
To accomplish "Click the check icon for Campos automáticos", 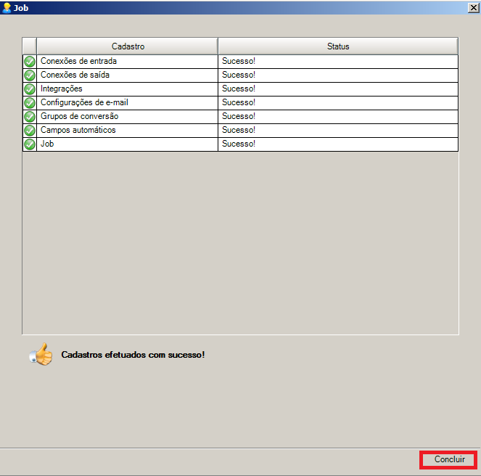I will point(30,131).
